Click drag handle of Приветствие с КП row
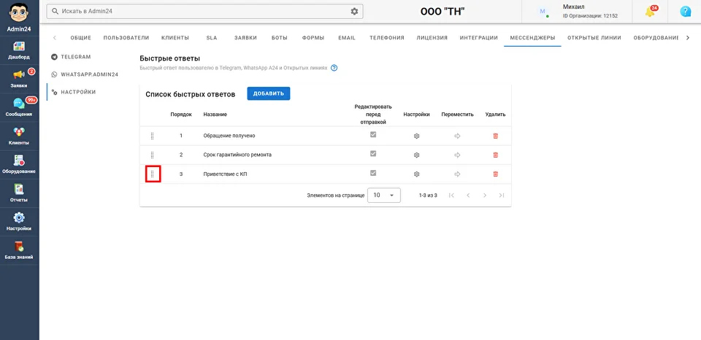Image resolution: width=701 pixels, height=340 pixels. [153, 174]
